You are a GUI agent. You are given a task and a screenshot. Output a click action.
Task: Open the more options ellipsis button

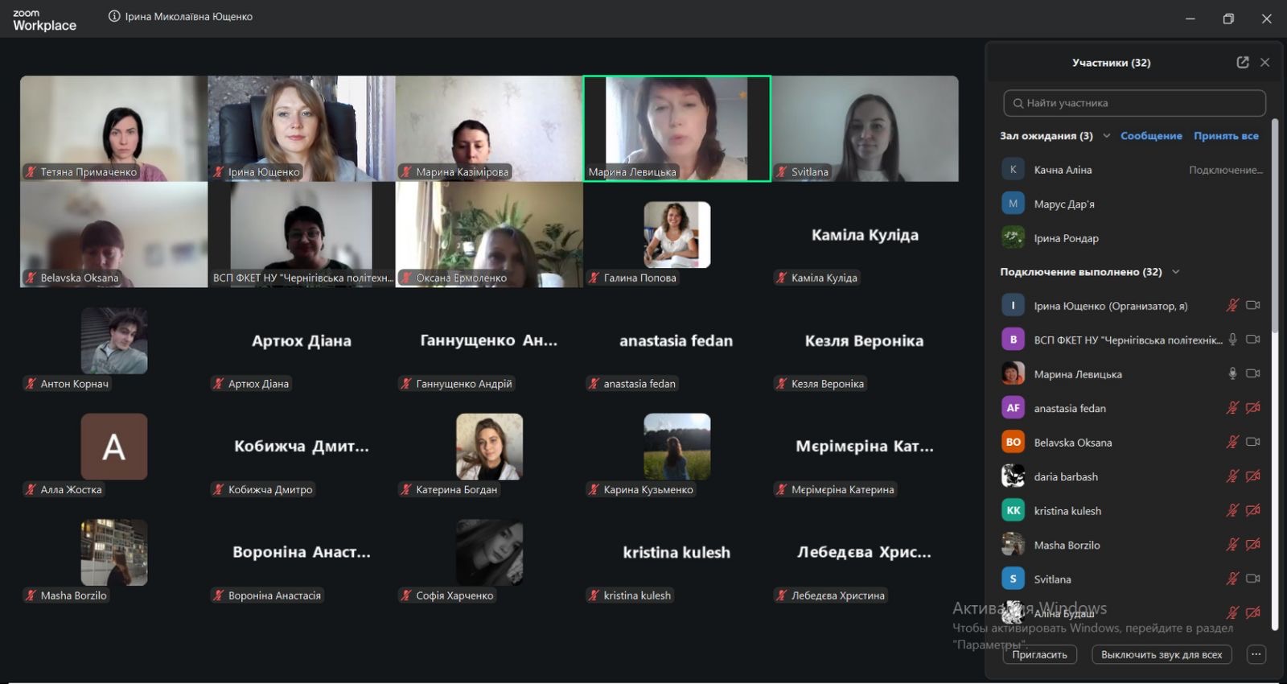[1256, 654]
